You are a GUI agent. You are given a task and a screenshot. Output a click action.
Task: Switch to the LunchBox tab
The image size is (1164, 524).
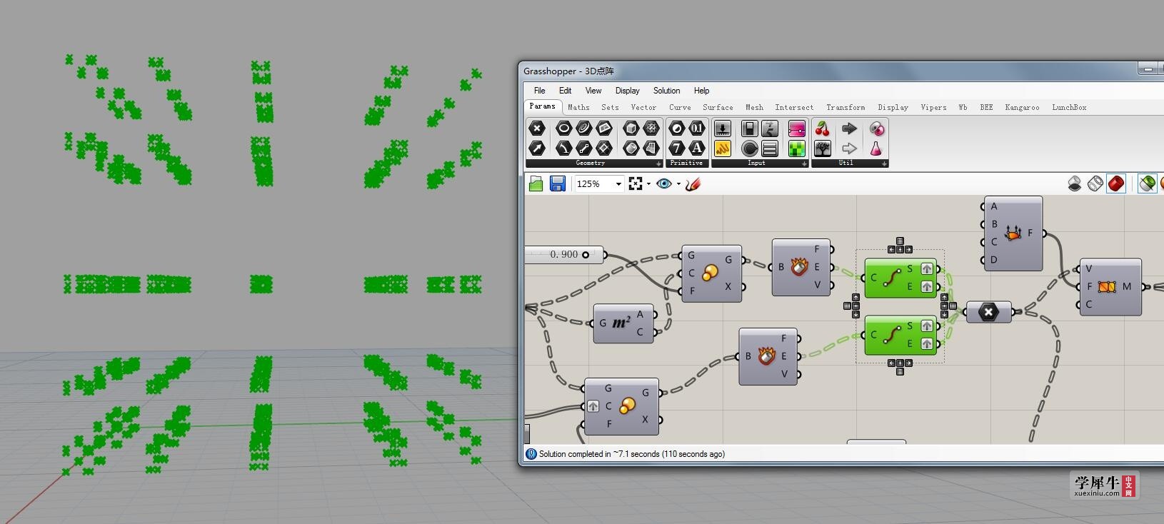tap(1069, 107)
